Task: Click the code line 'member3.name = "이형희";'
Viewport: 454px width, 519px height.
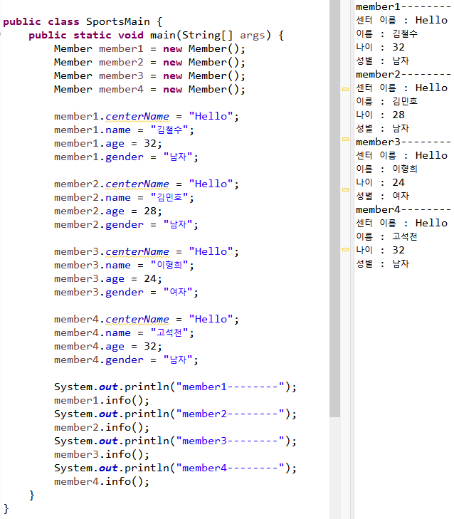Action: (x=124, y=266)
